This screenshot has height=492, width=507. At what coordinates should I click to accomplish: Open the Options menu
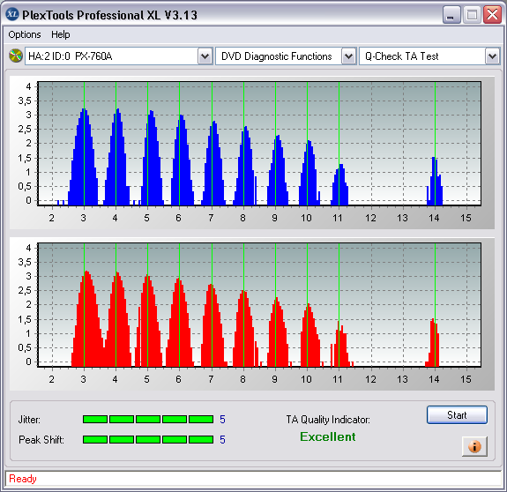[25, 34]
